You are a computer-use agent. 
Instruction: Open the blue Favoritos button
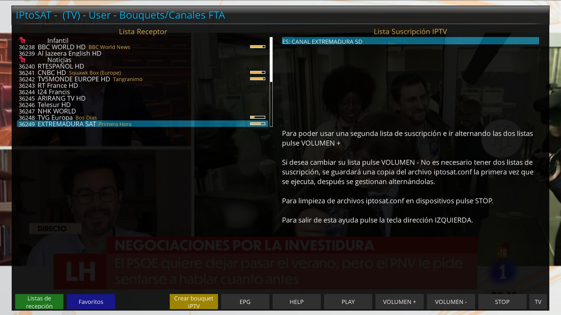click(x=91, y=302)
